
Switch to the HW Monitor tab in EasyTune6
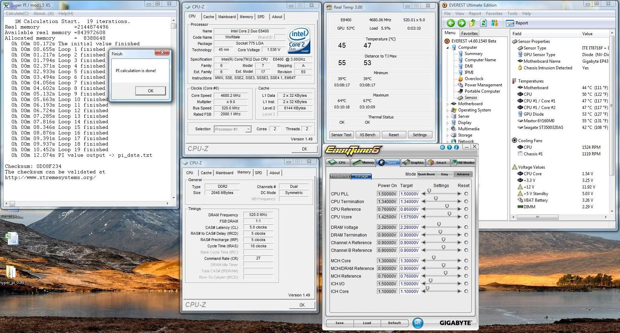pyautogui.click(x=463, y=163)
